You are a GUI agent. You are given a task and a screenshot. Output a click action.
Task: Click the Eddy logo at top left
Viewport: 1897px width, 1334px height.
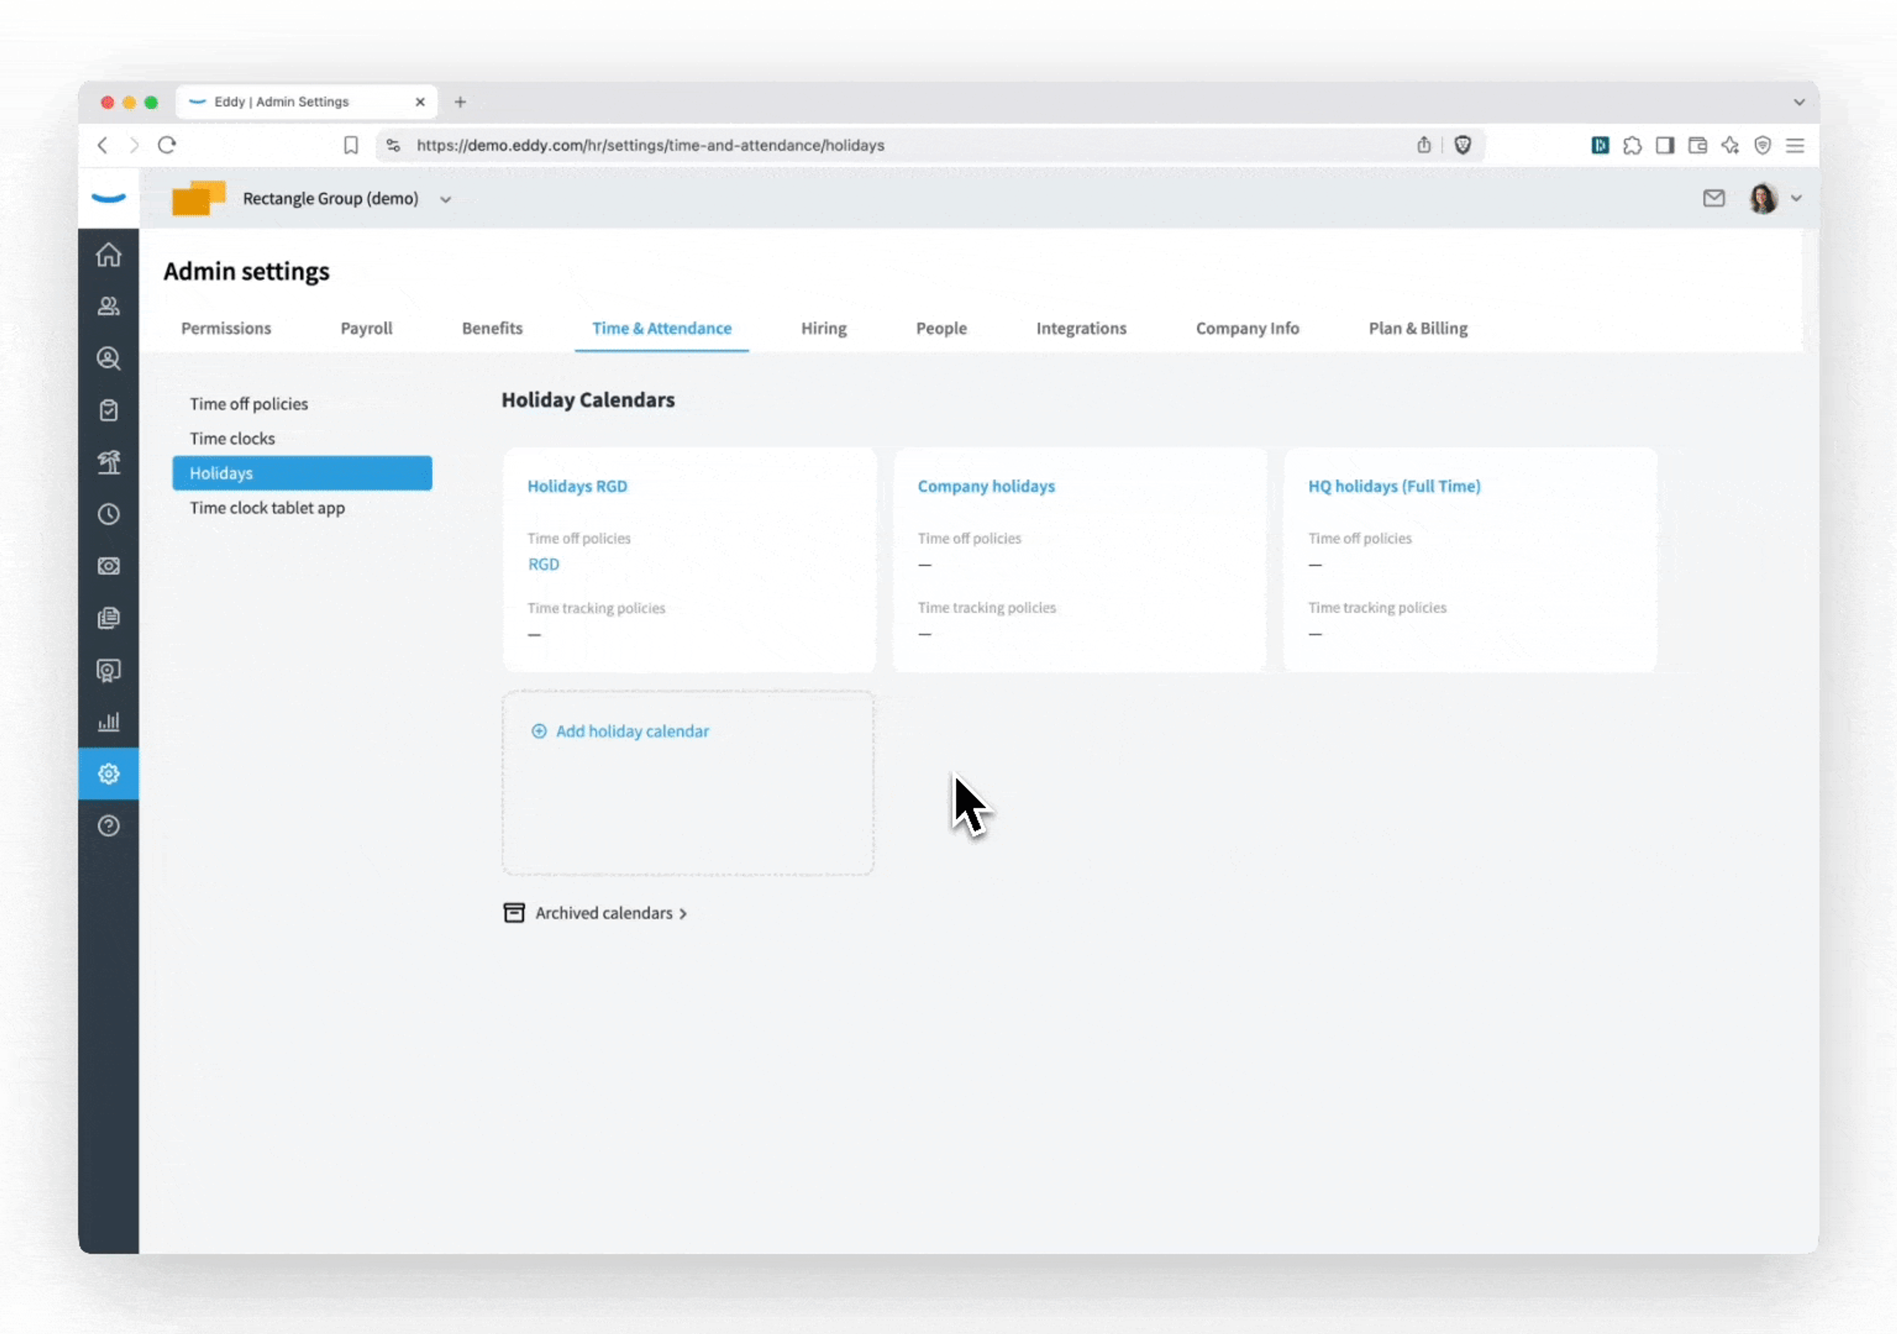108,198
